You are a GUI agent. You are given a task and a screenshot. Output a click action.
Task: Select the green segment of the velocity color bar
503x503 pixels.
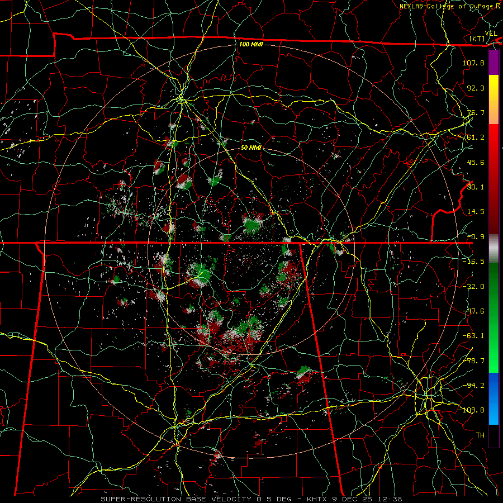pos(493,317)
